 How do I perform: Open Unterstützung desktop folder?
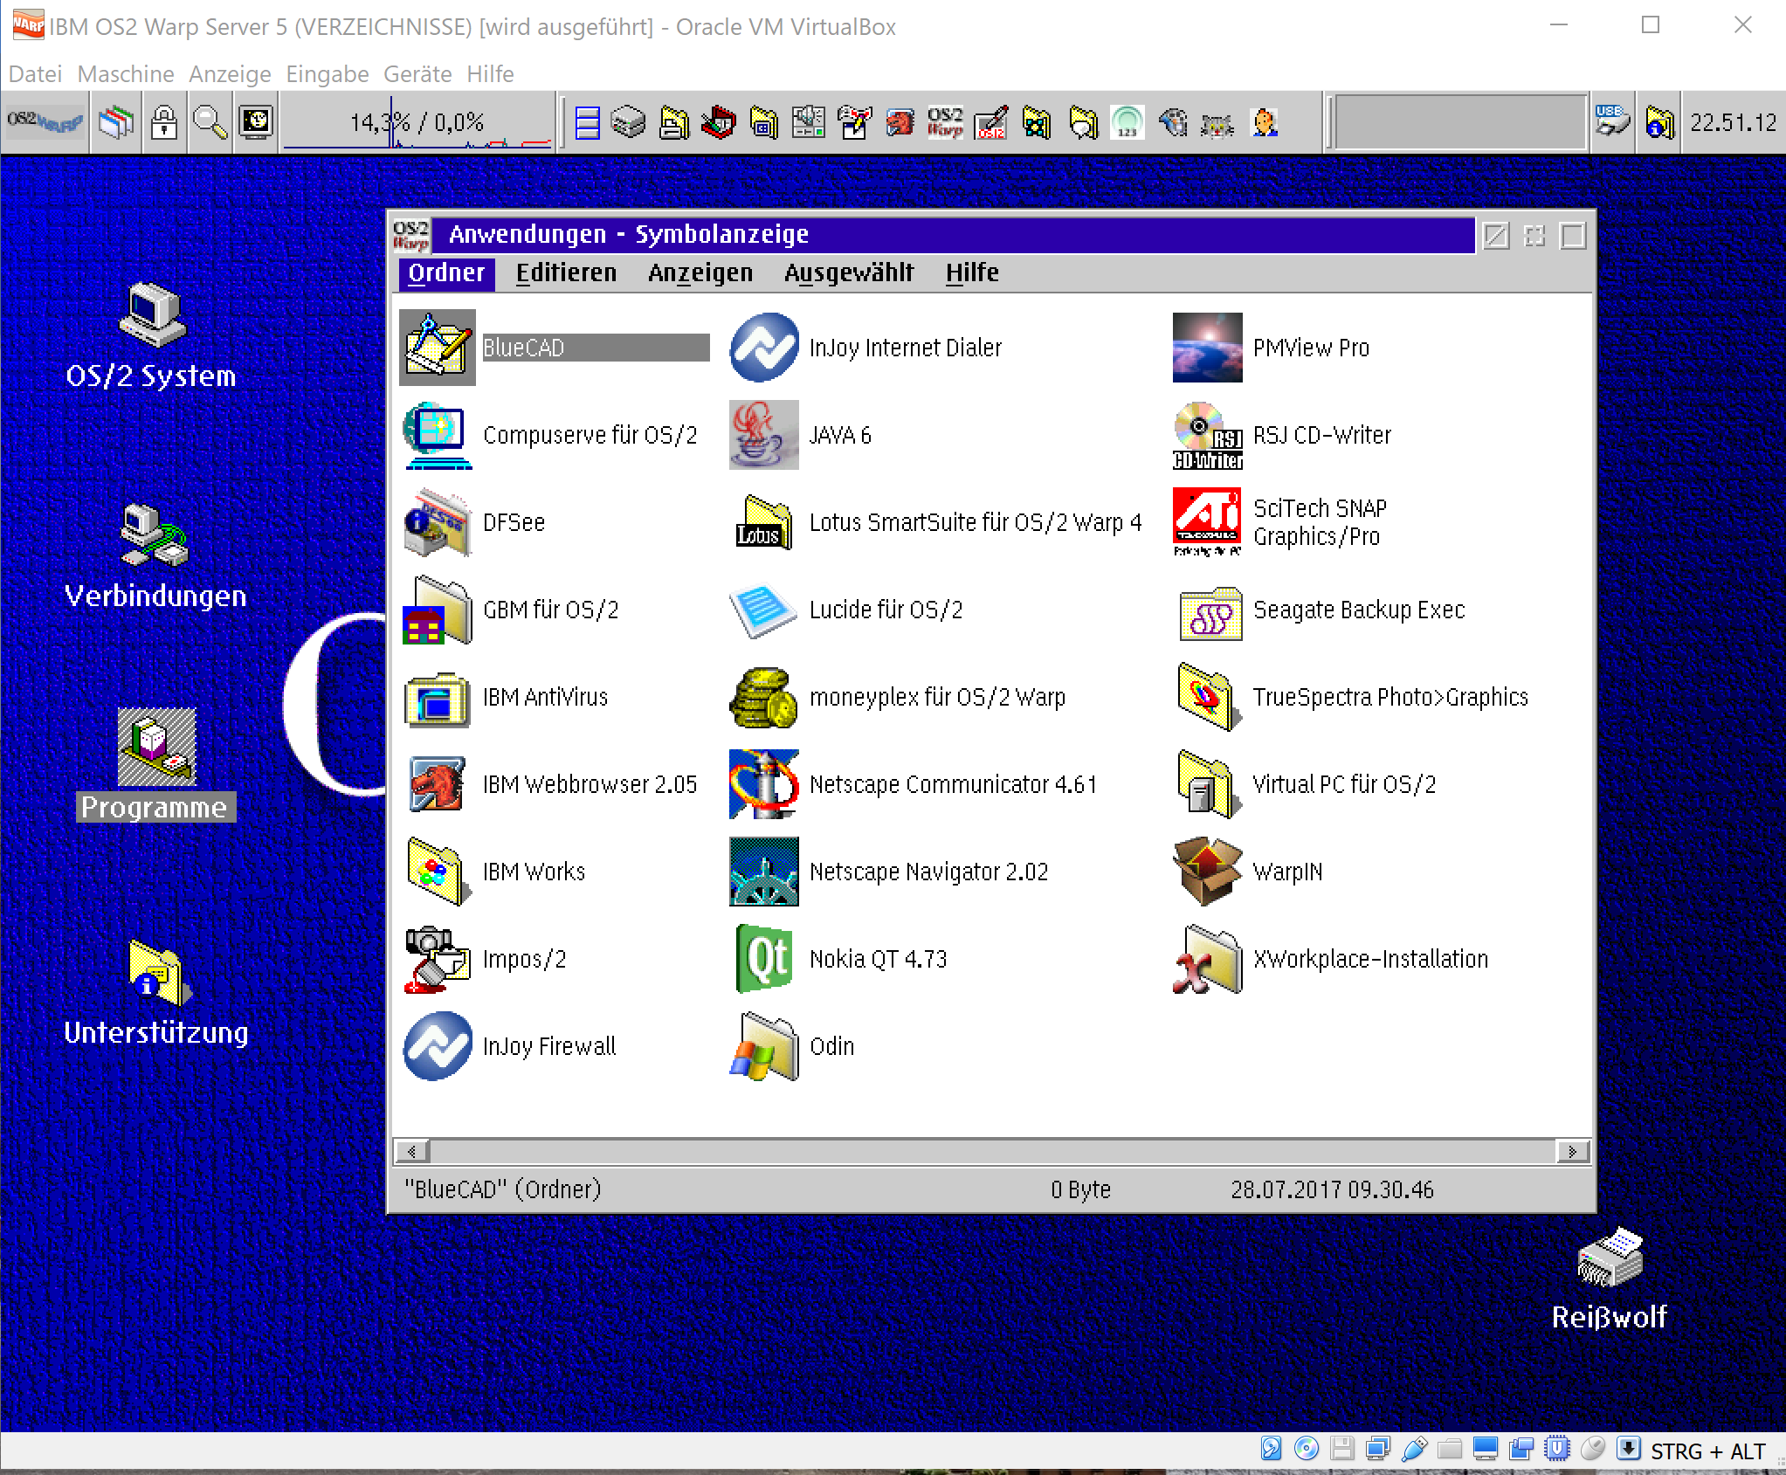pos(159,972)
